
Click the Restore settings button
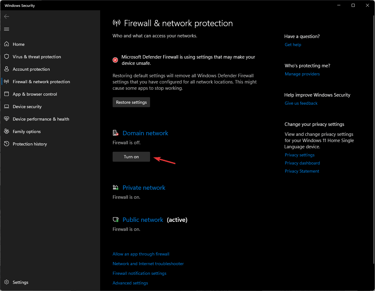pyautogui.click(x=131, y=102)
